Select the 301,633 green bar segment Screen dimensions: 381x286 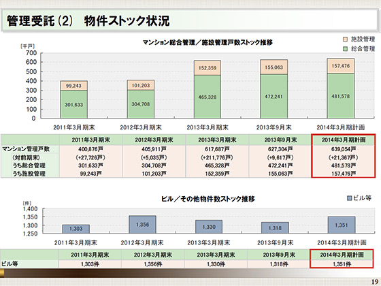[74, 104]
